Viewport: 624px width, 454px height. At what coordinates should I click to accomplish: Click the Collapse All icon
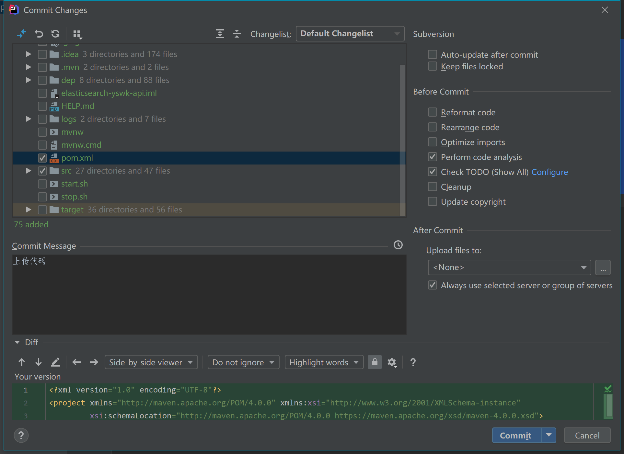[237, 34]
